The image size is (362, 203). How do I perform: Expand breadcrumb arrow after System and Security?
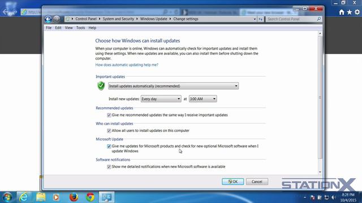point(137,19)
